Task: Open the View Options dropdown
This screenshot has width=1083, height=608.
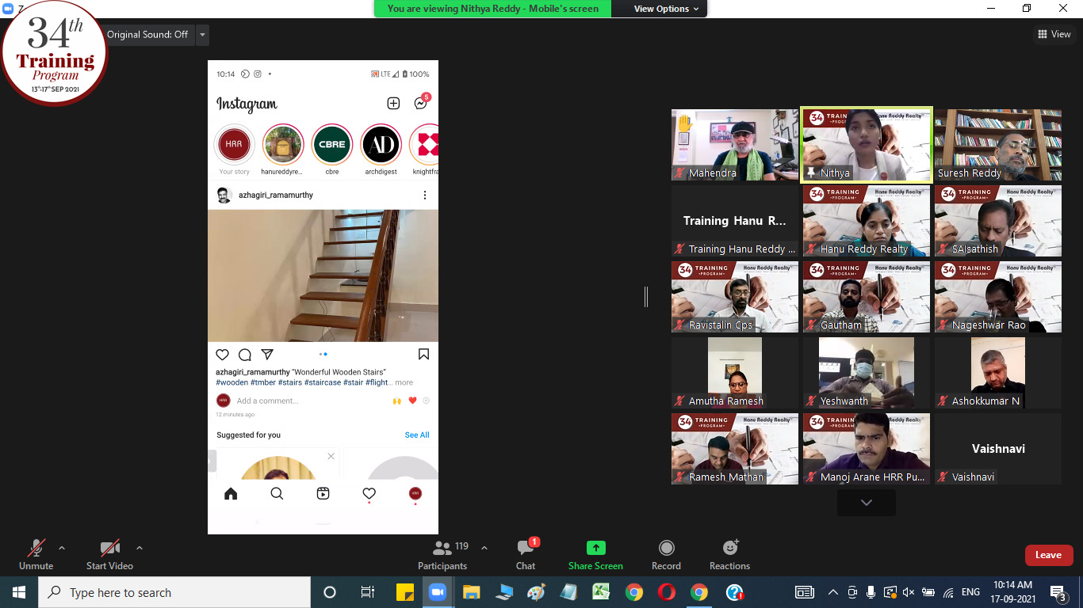Action: click(x=666, y=9)
